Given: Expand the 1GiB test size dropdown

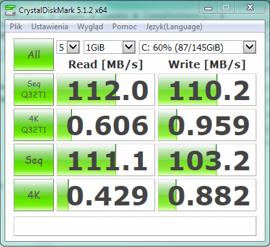Looking at the screenshot, I should click(129, 47).
